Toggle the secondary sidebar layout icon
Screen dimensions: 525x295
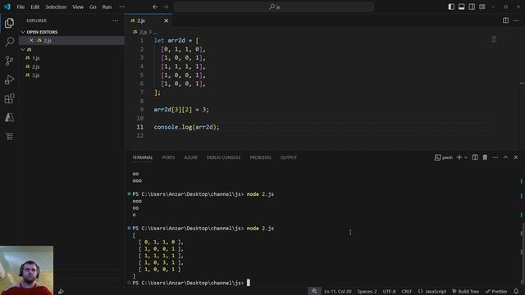472,7
